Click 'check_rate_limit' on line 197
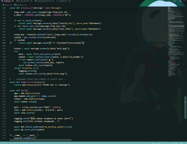Image resolution: width=187 pixels, height=144 pixels. click(x=31, y=26)
